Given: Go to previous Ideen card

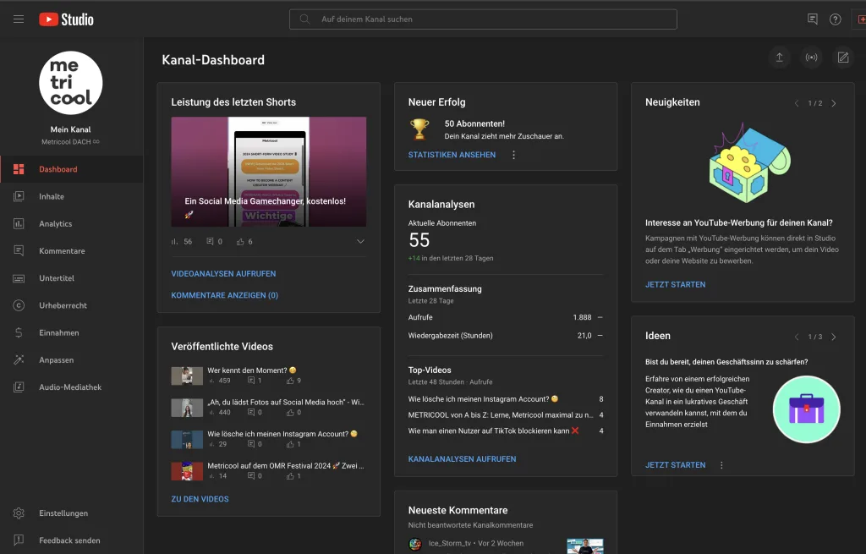Looking at the screenshot, I should point(797,337).
